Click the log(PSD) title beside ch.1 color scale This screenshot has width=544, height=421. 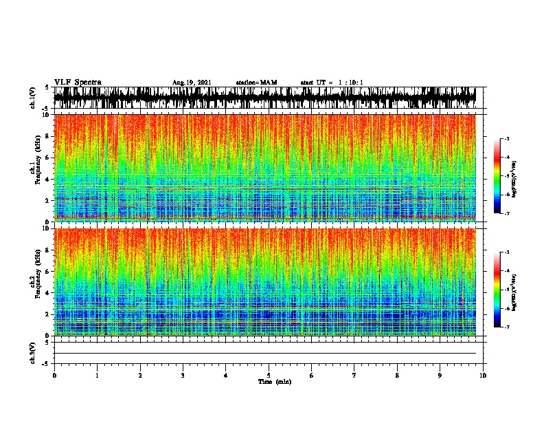click(x=514, y=179)
